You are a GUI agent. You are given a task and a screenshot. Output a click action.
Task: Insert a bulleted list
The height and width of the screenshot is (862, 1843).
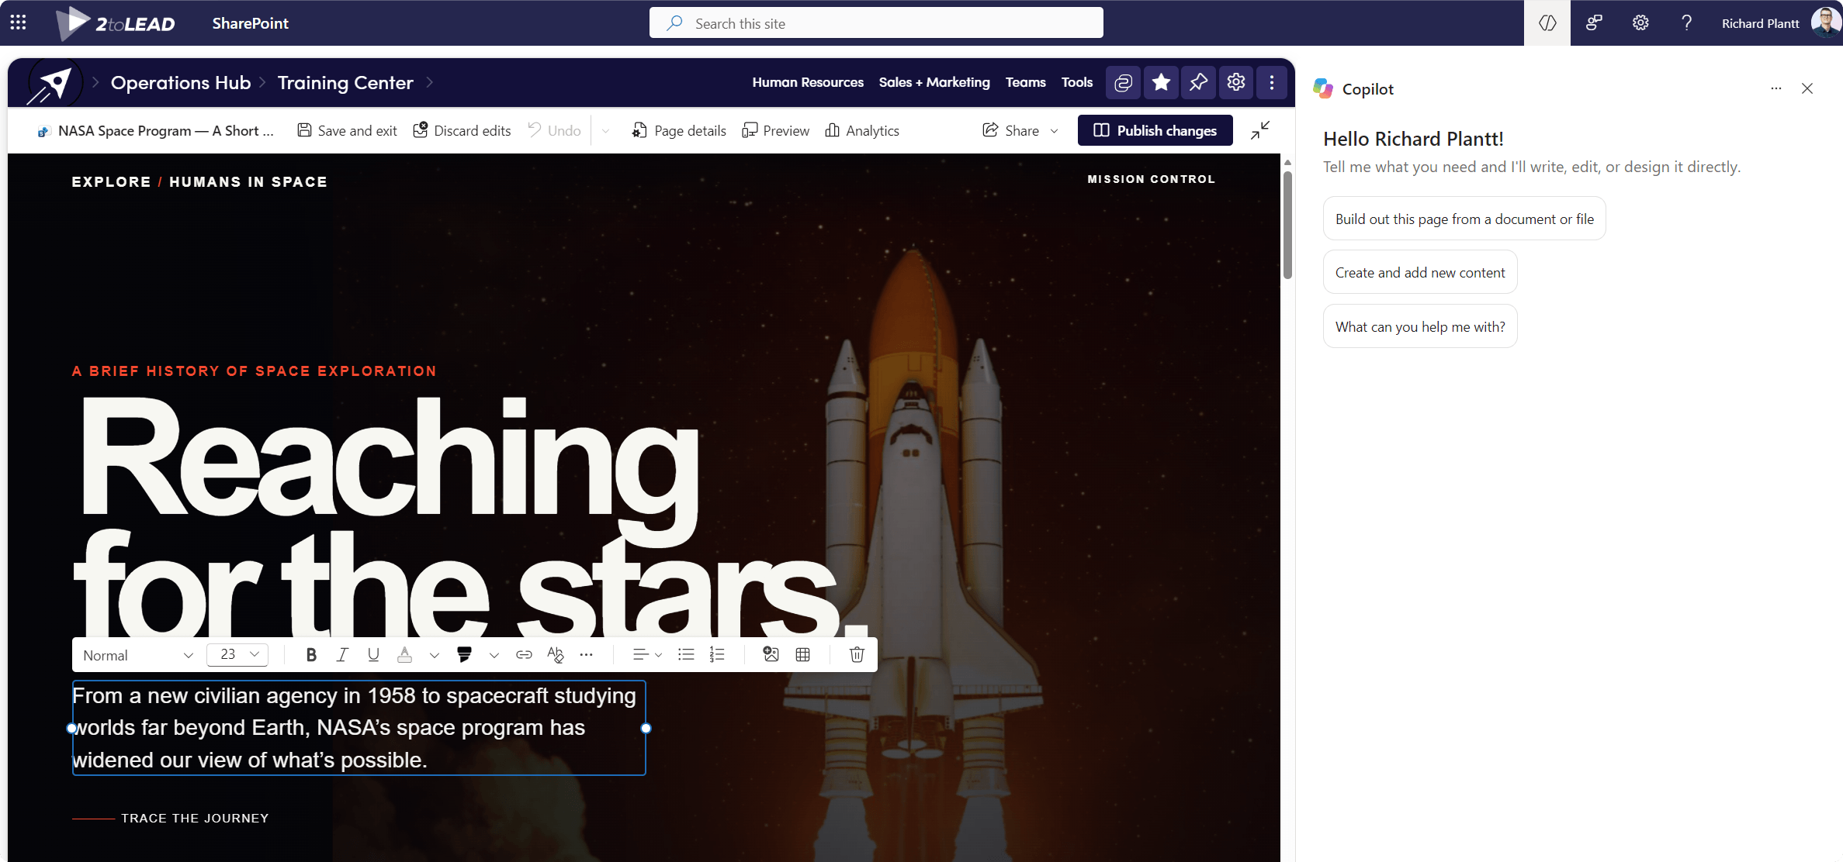tap(686, 655)
